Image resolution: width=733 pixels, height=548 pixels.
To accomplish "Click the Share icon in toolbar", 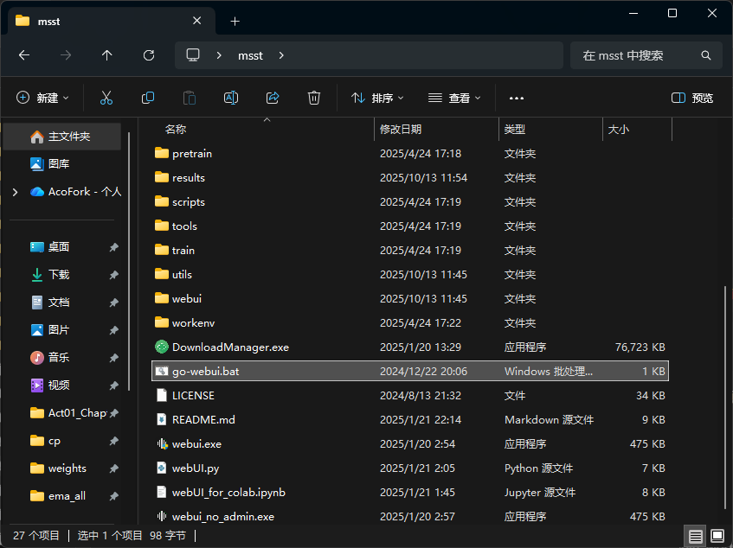I will [x=273, y=98].
